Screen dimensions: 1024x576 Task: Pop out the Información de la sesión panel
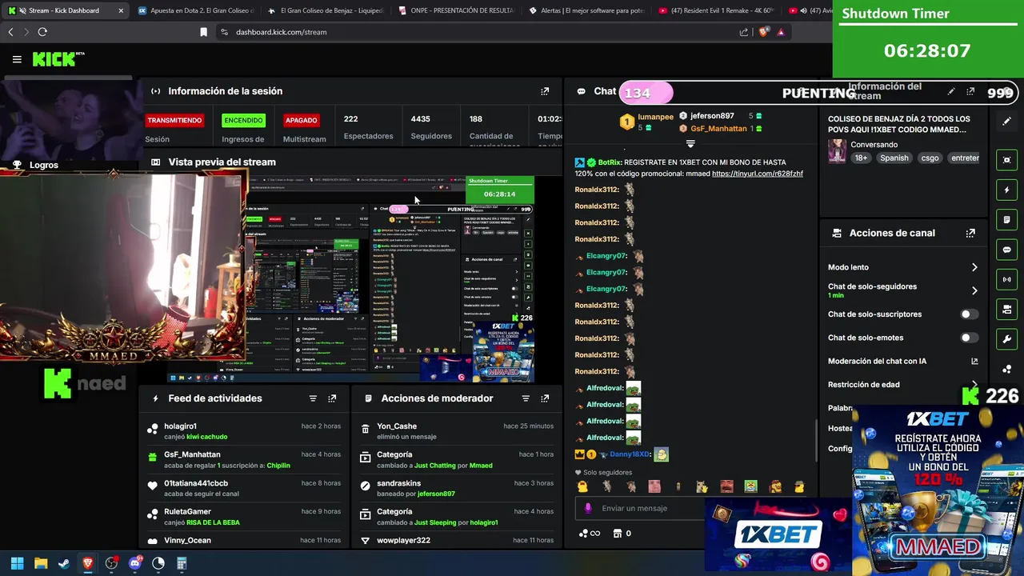click(x=545, y=91)
